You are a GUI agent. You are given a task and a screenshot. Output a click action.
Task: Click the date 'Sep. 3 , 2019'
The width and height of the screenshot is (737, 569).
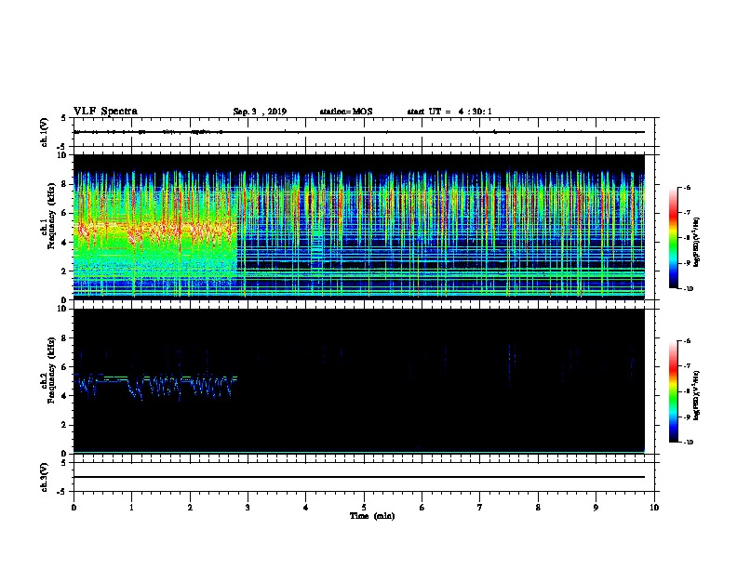pos(260,112)
